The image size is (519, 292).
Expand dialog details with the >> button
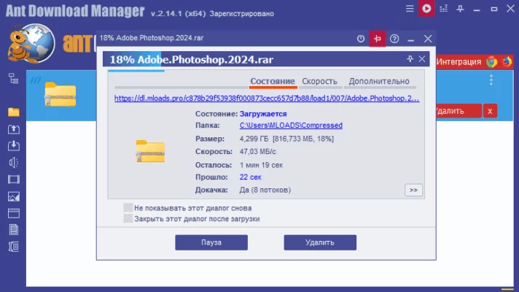(413, 190)
